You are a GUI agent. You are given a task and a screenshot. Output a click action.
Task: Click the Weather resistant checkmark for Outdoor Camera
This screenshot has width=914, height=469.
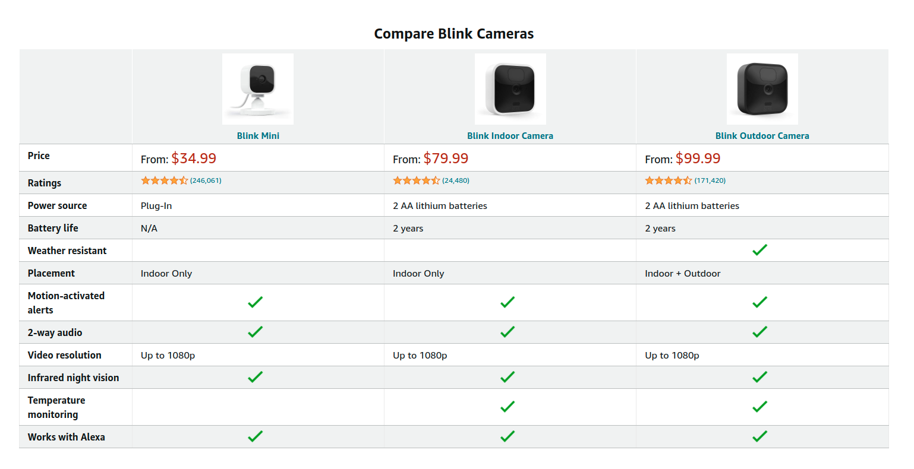[x=759, y=250]
